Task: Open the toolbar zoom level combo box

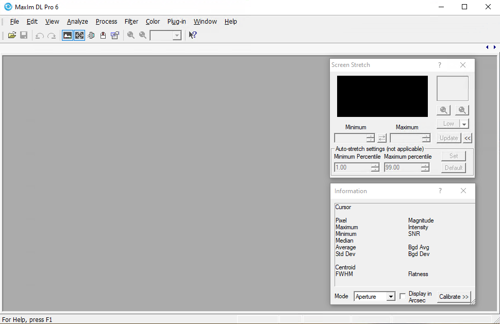Action: click(177, 35)
